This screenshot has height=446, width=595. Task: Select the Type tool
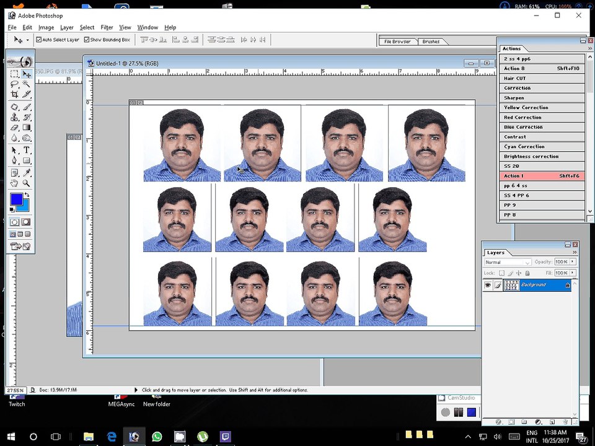[26, 150]
